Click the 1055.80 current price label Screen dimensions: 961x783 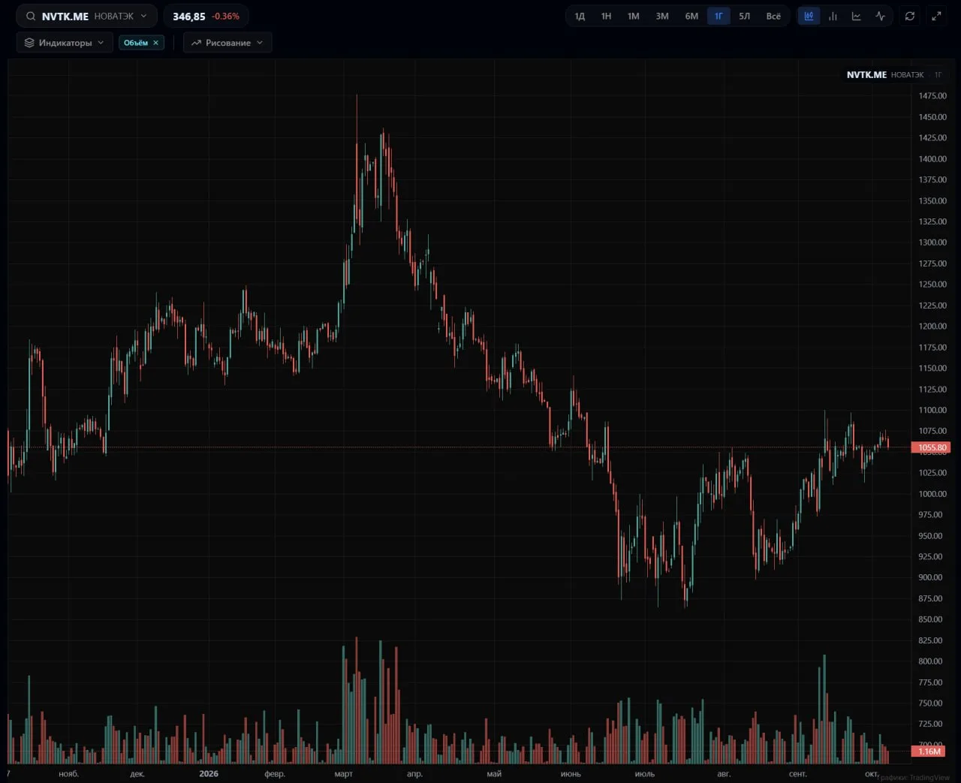pos(931,447)
